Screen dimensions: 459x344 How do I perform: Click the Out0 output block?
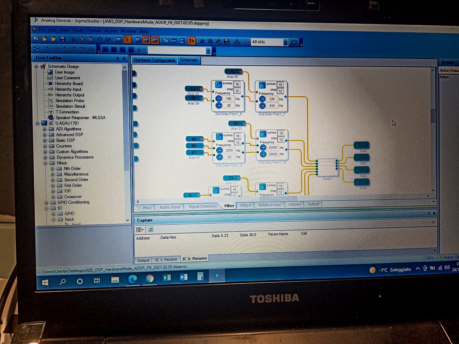[x=362, y=145]
